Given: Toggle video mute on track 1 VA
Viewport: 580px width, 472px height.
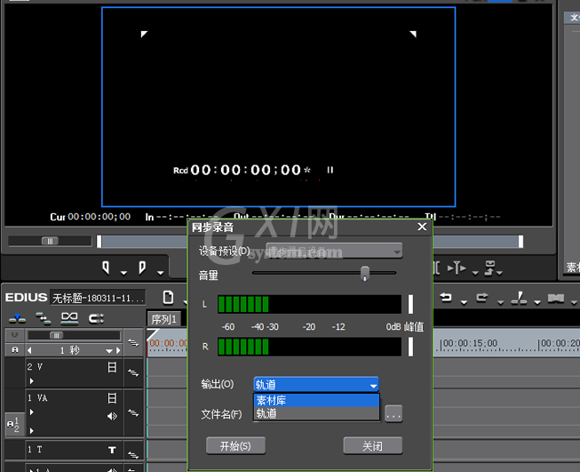Looking at the screenshot, I should tap(112, 398).
